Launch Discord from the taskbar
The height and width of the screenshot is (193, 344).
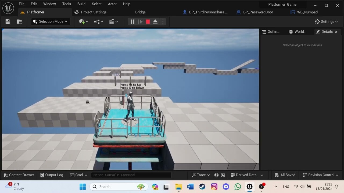[x=226, y=187]
